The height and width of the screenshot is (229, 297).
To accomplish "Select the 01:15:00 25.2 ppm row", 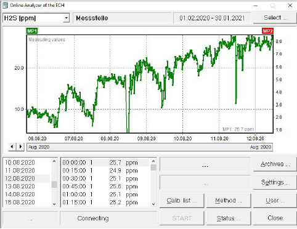I will coord(105,203).
